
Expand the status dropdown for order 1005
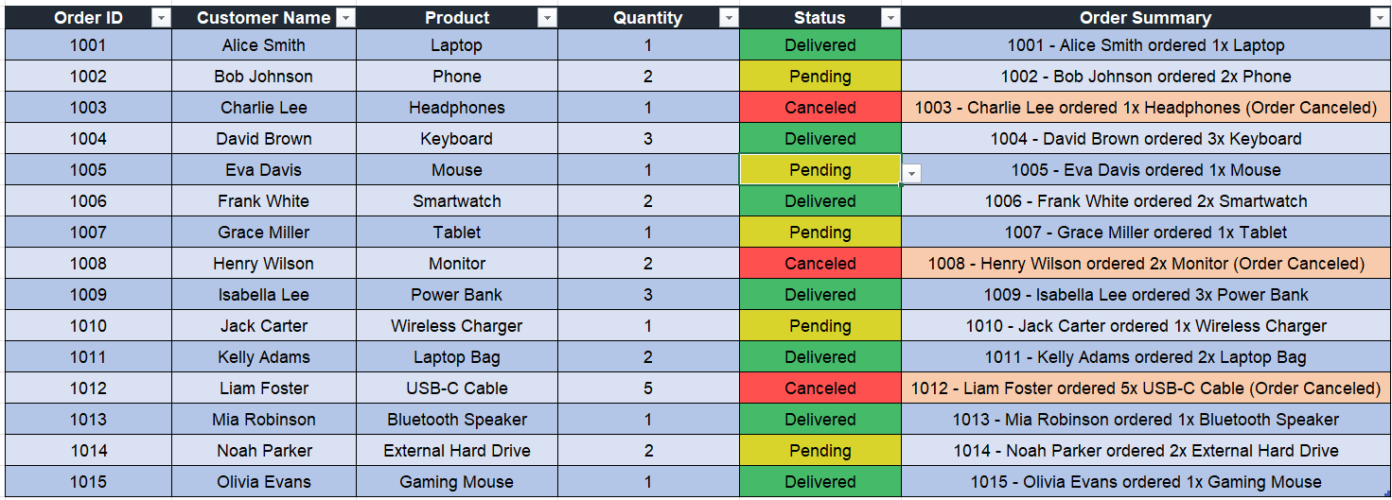point(911,173)
